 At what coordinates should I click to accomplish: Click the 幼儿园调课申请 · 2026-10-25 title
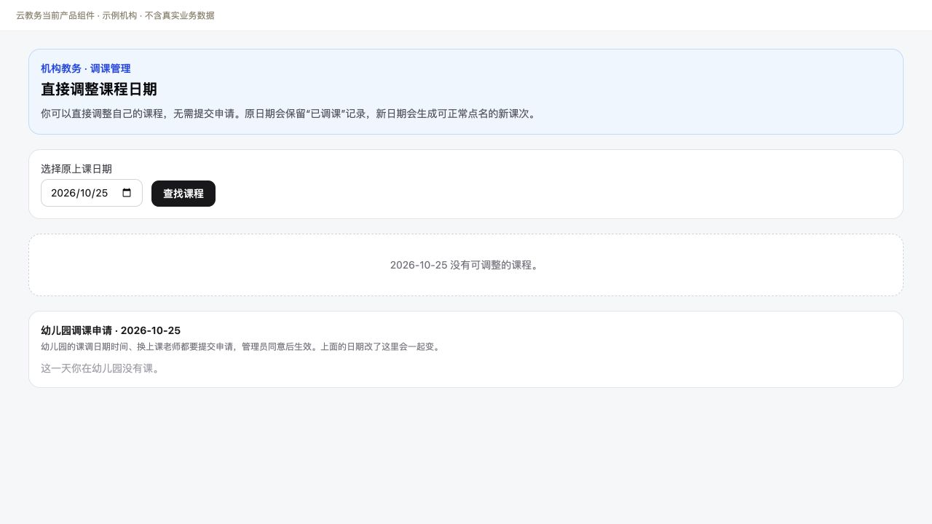tap(111, 330)
